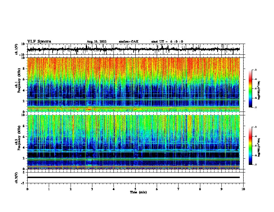Click the "-7" label on ch.1 color bar

pyautogui.click(x=255, y=107)
